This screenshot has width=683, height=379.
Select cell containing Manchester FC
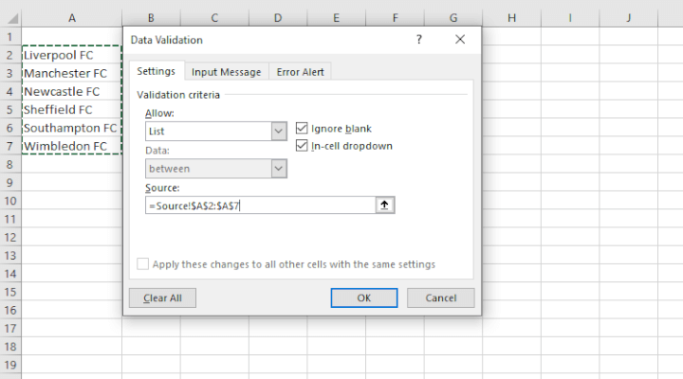(72, 73)
